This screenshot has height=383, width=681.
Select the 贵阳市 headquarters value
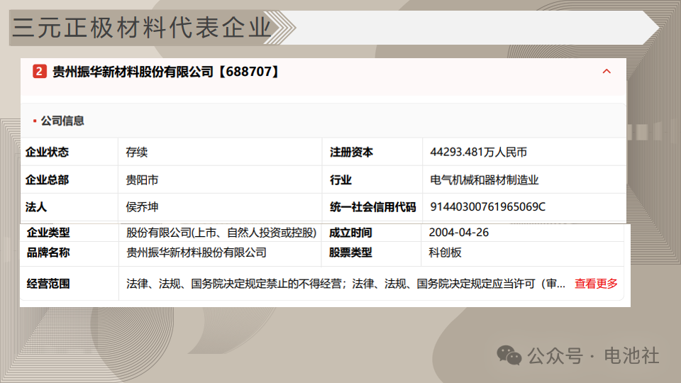click(142, 179)
